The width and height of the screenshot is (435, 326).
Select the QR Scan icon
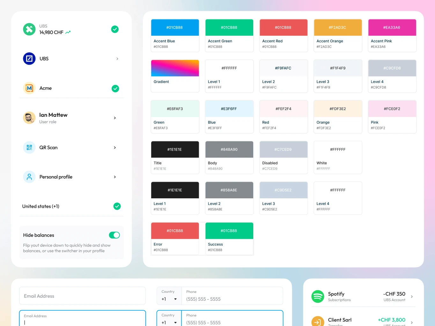coord(29,147)
